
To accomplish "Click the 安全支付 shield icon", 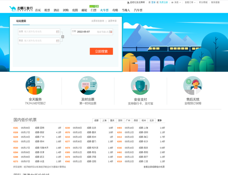I will [x=140, y=85].
